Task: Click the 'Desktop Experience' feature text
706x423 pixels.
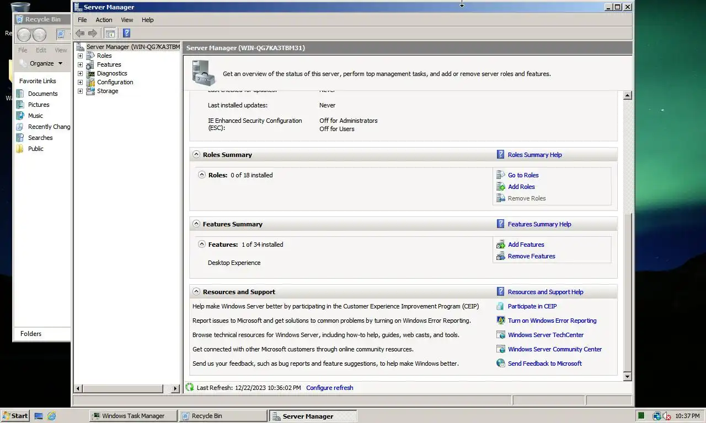Action: tap(234, 263)
